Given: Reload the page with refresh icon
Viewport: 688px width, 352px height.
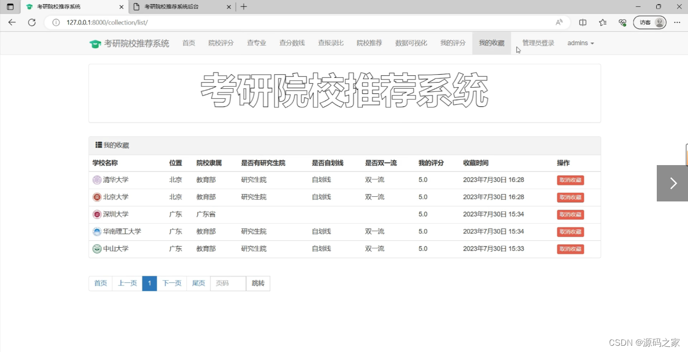Looking at the screenshot, I should (32, 22).
